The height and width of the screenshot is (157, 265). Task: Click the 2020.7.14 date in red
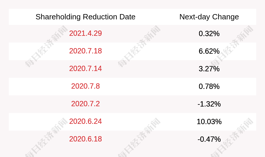coord(85,69)
